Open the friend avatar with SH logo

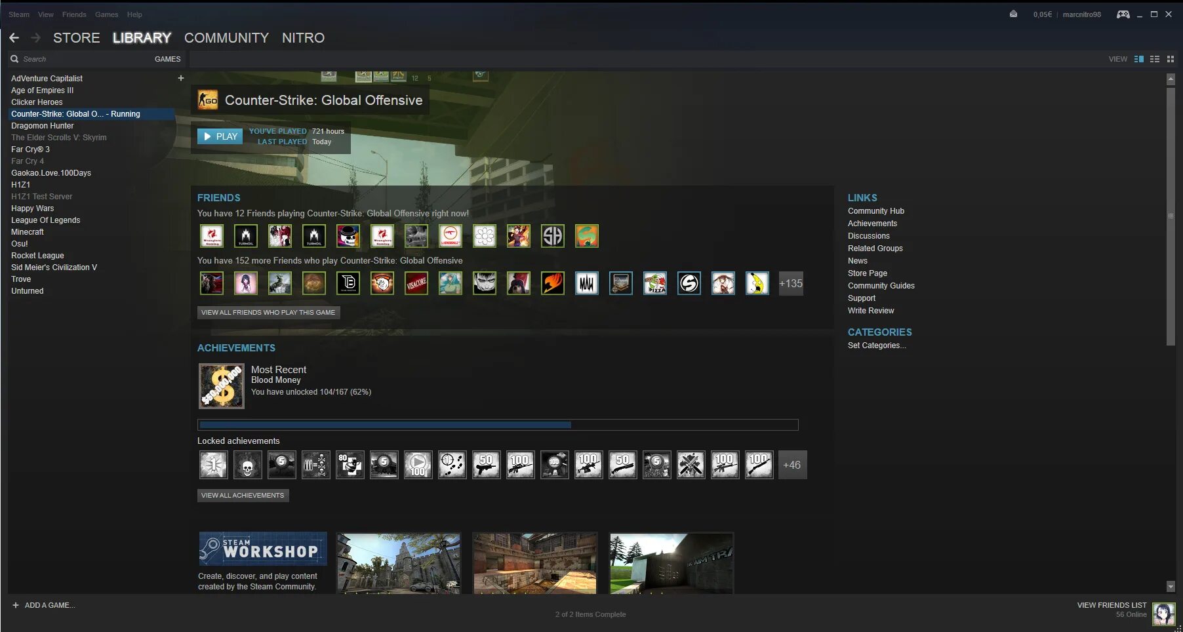pos(553,236)
